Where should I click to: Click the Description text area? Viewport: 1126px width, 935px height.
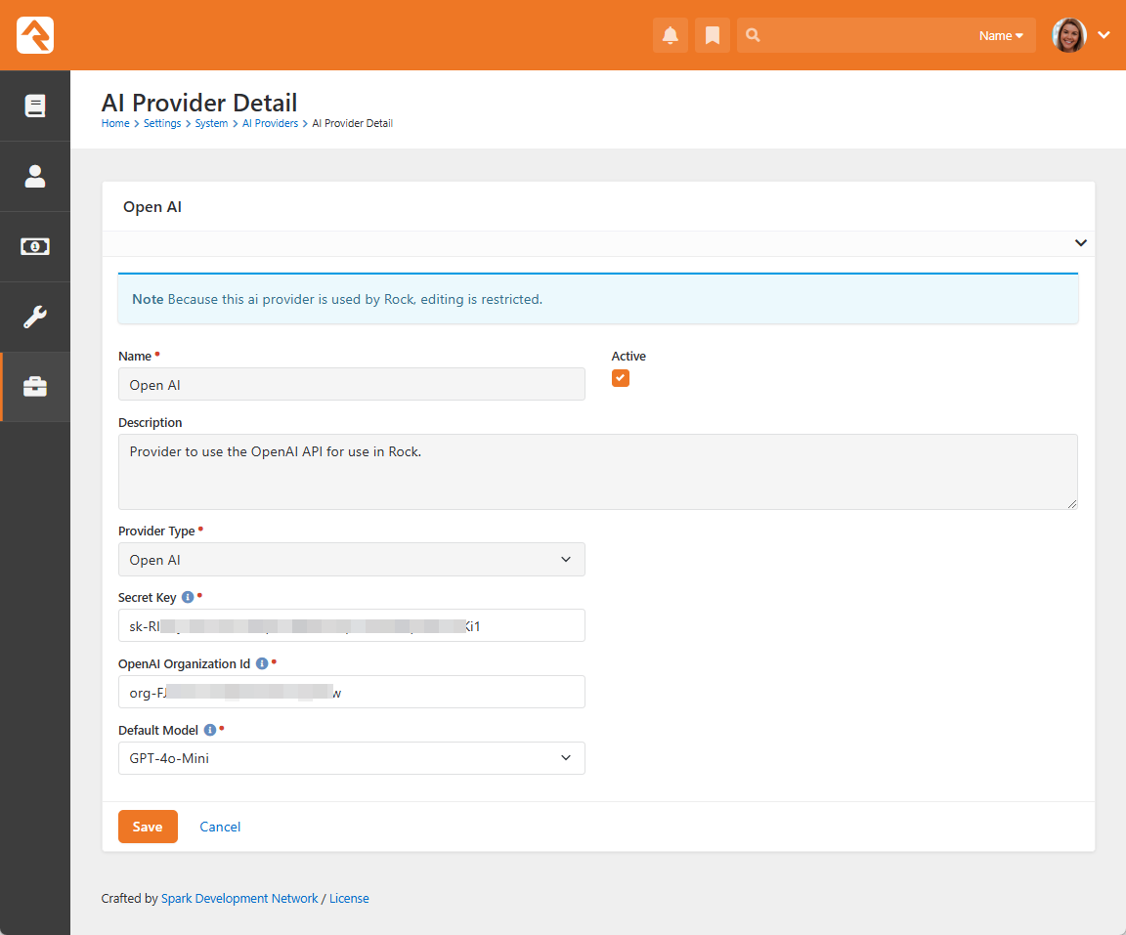[x=597, y=472]
